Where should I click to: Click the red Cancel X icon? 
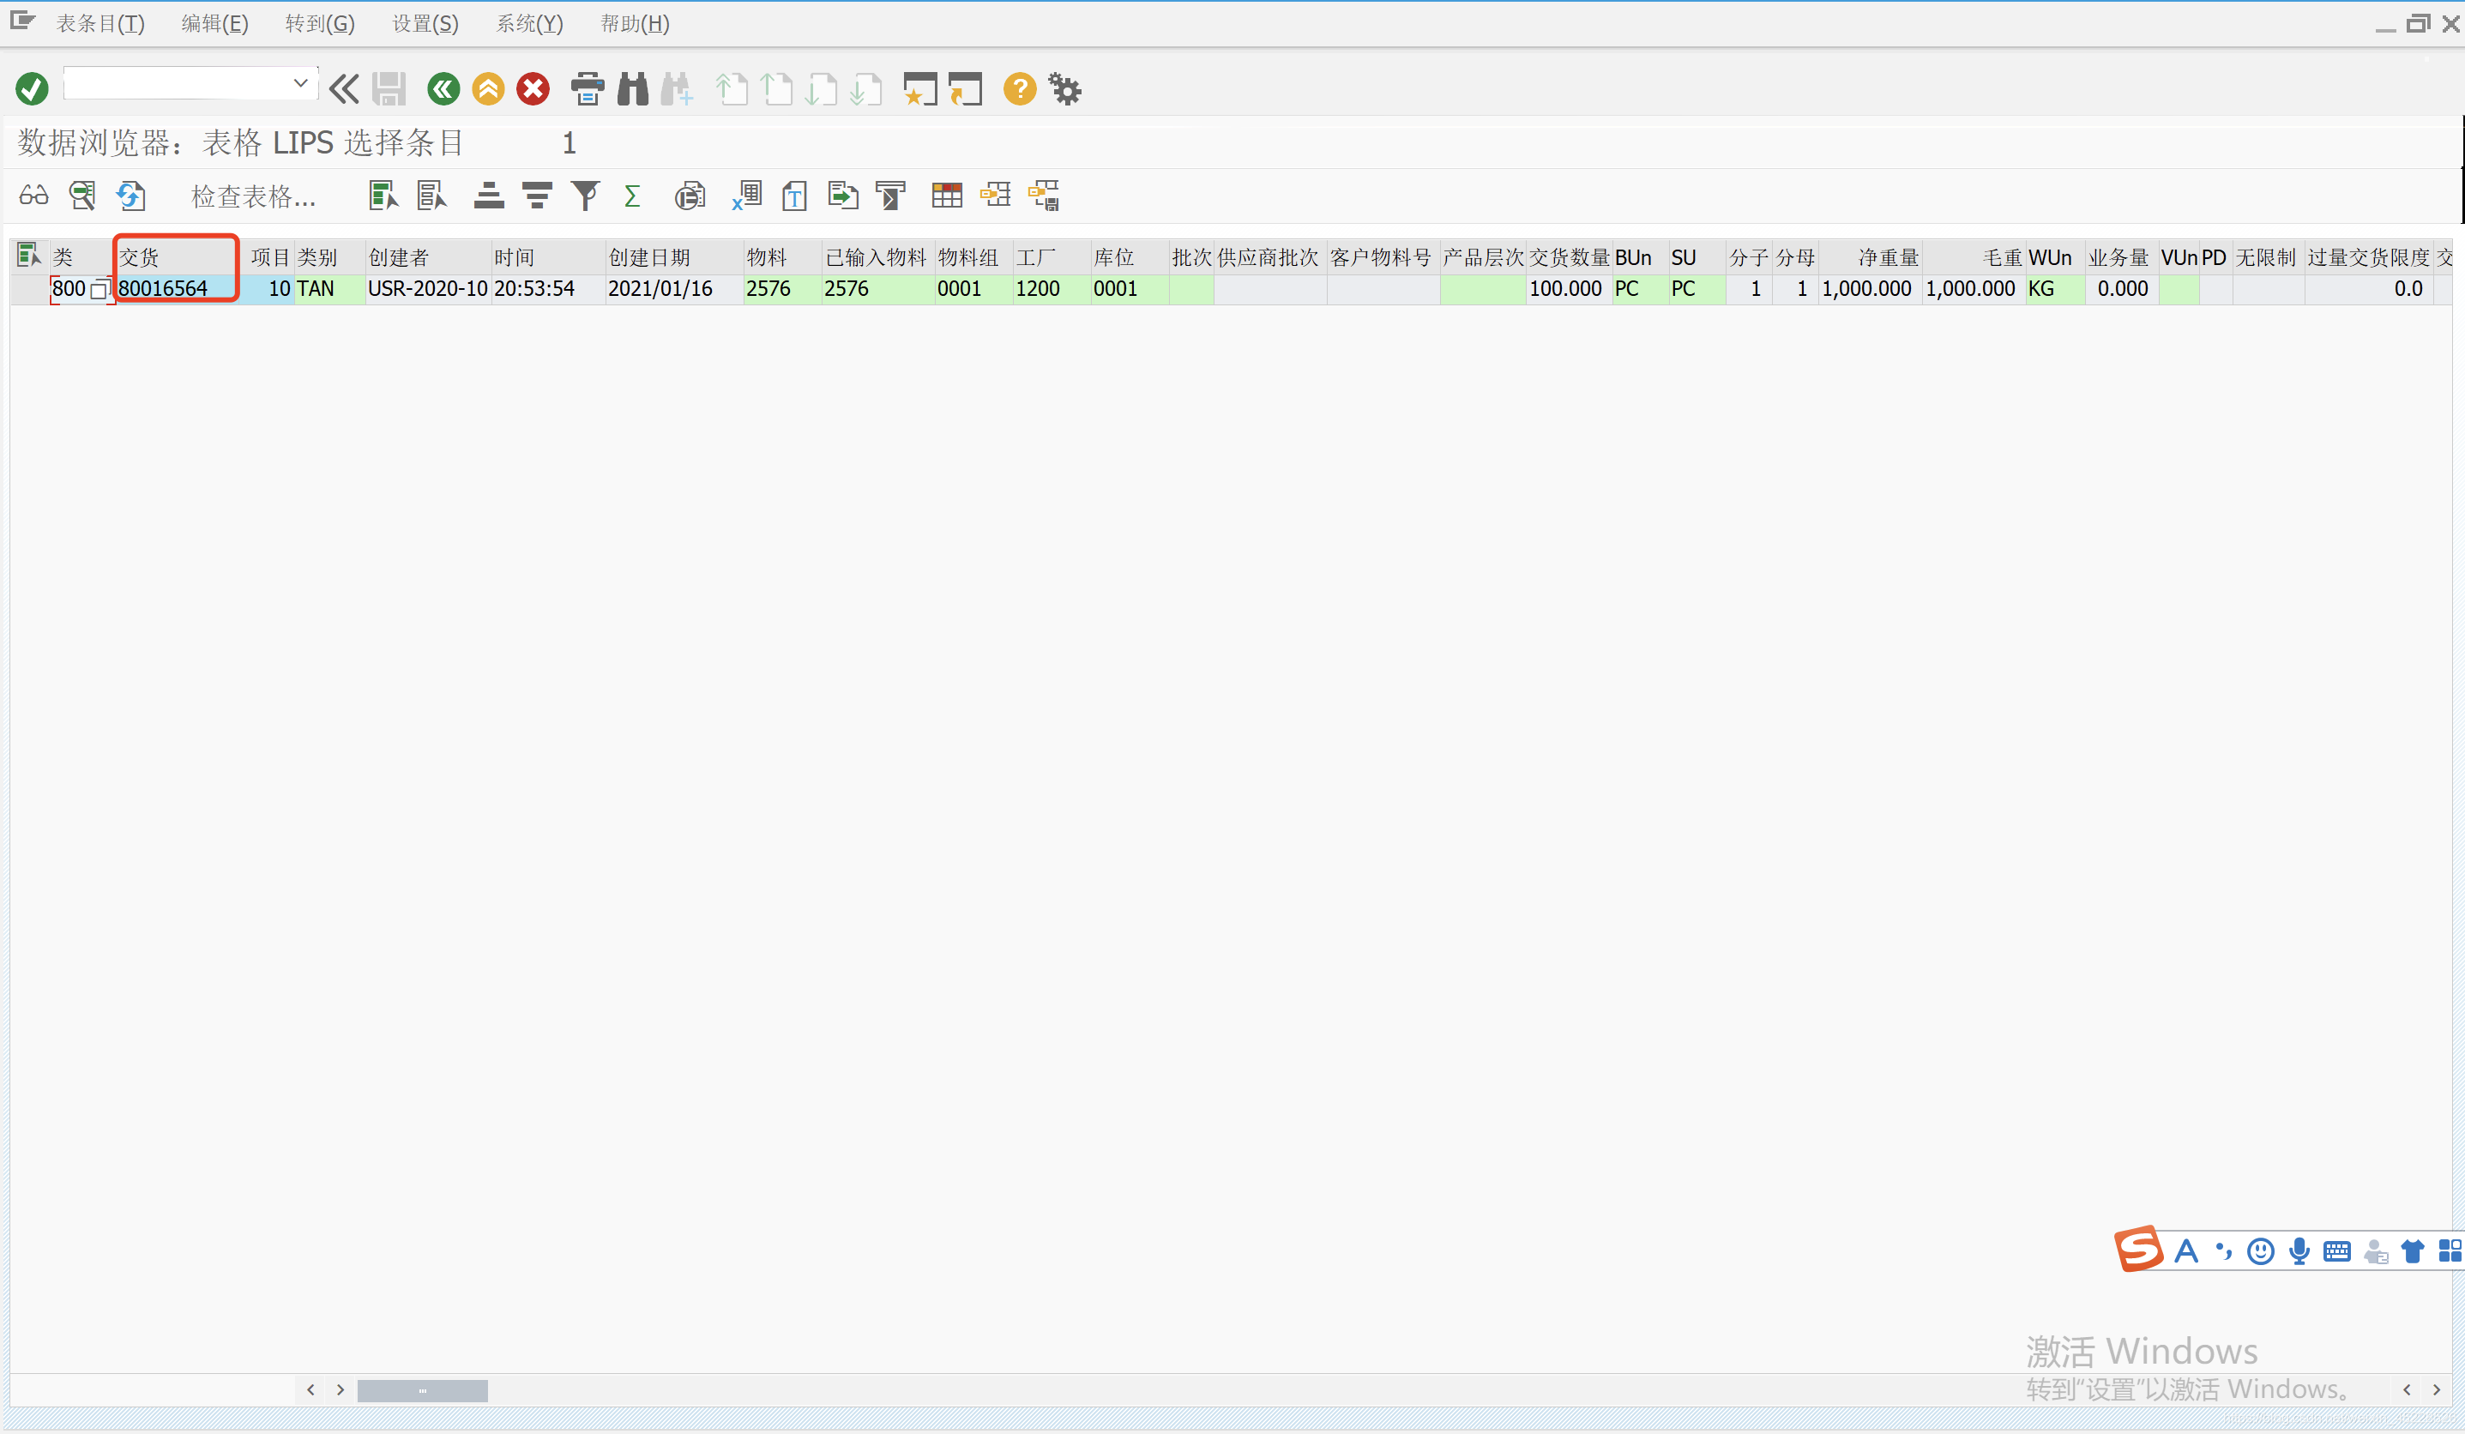[x=533, y=89]
